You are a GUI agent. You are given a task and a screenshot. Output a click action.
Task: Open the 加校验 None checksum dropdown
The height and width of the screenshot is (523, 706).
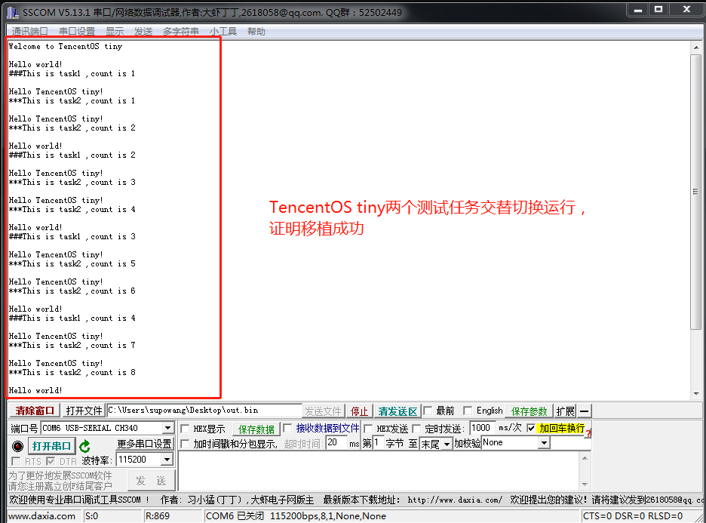[543, 443]
